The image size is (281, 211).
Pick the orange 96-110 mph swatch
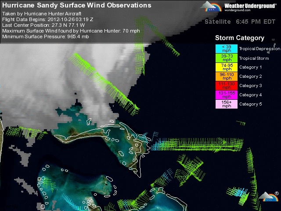pos(226,76)
